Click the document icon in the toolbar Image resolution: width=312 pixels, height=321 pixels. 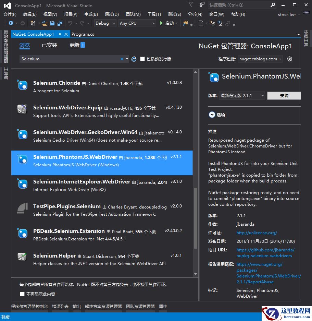(x=201, y=23)
